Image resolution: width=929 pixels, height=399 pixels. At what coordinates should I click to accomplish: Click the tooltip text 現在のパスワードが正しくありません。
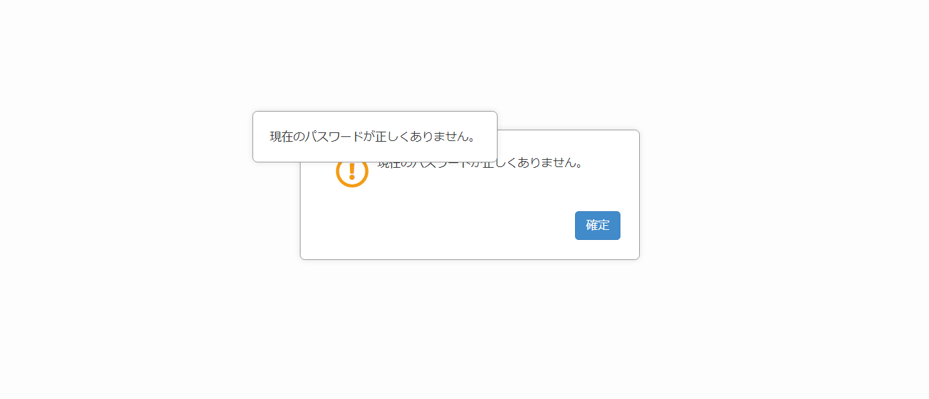373,137
